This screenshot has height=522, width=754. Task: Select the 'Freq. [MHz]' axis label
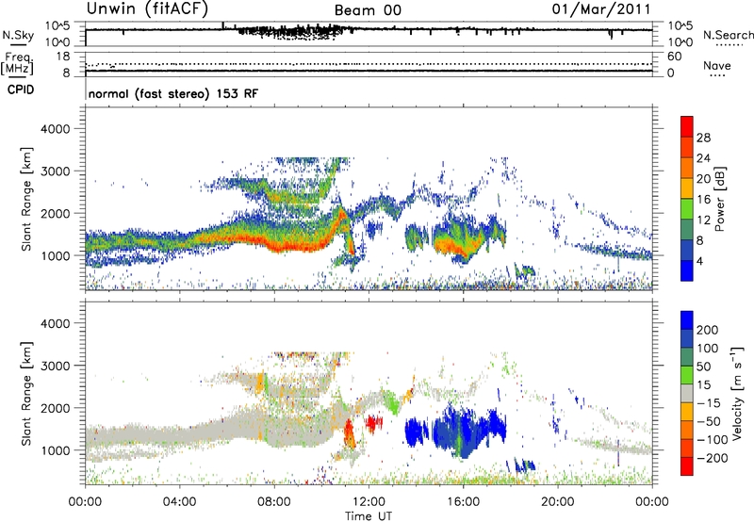point(18,63)
